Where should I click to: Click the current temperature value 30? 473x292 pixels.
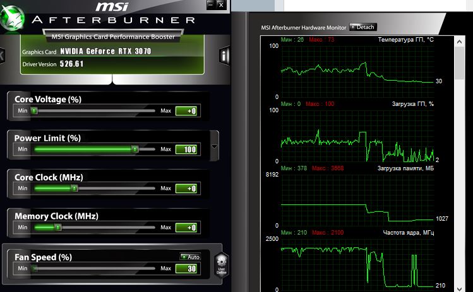pos(439,81)
